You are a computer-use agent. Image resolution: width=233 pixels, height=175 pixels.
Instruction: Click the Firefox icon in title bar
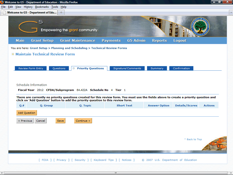tap(2, 2)
